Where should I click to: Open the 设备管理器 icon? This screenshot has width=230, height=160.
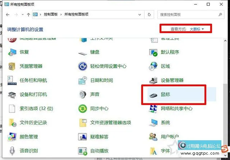(x=153, y=80)
